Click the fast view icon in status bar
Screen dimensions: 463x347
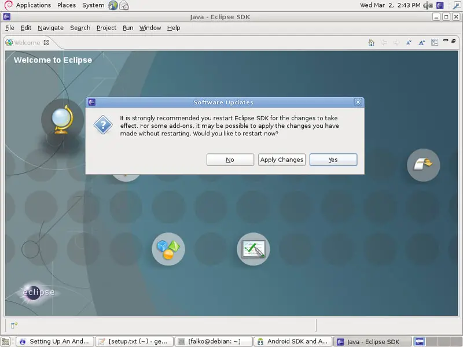[x=14, y=325]
